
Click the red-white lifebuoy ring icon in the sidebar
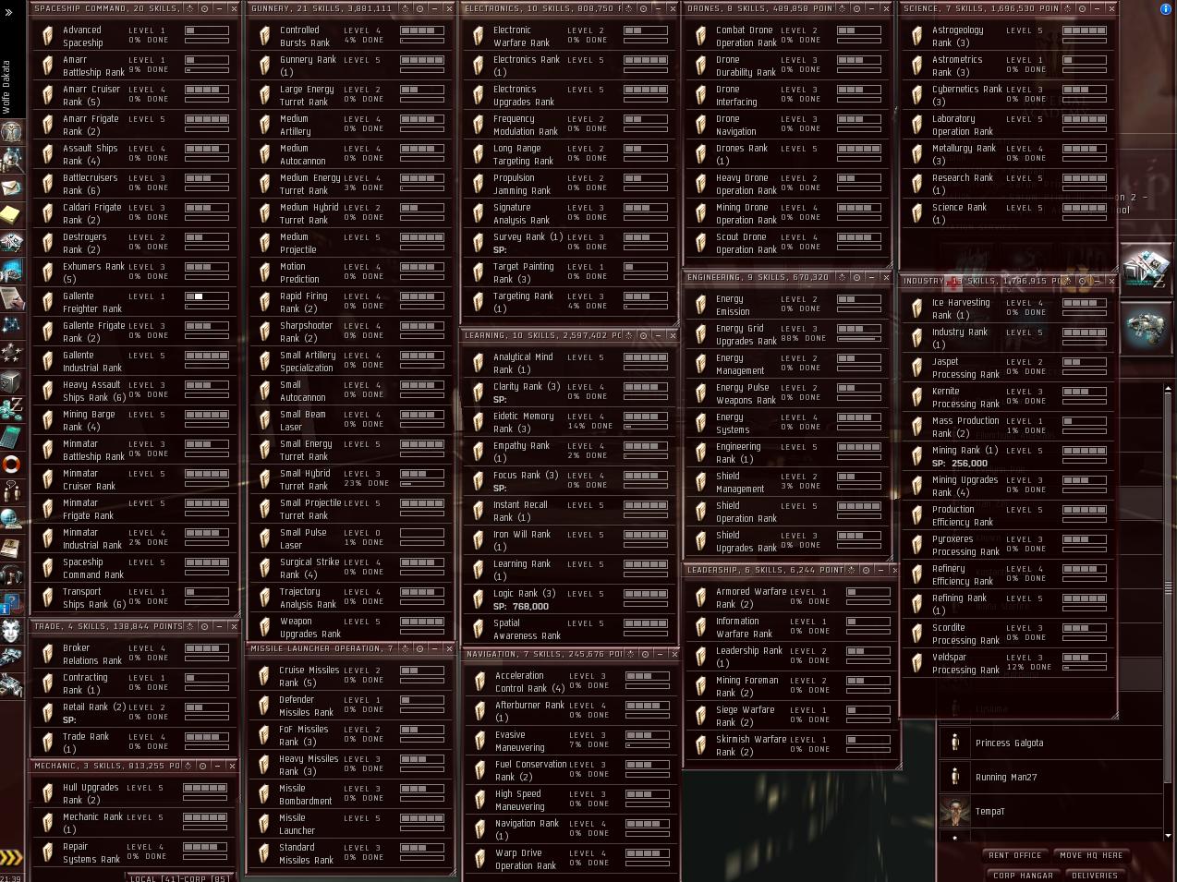11,464
